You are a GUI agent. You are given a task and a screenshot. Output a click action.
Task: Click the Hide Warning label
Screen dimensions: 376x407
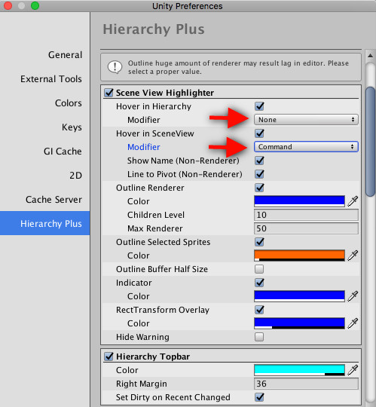click(142, 337)
